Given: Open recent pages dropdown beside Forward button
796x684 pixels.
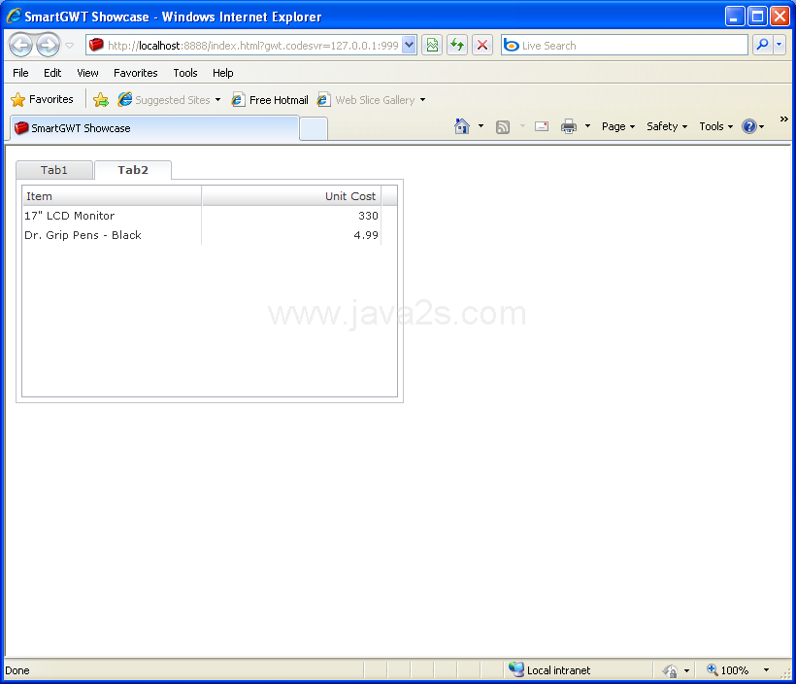Looking at the screenshot, I should click(70, 46).
